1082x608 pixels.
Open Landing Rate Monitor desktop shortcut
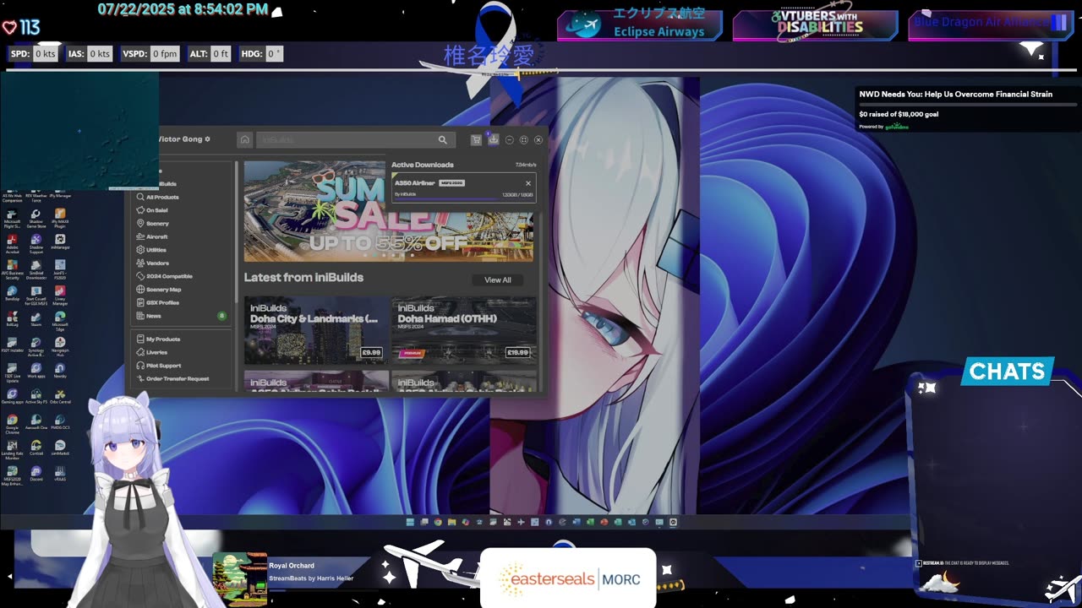(x=12, y=451)
